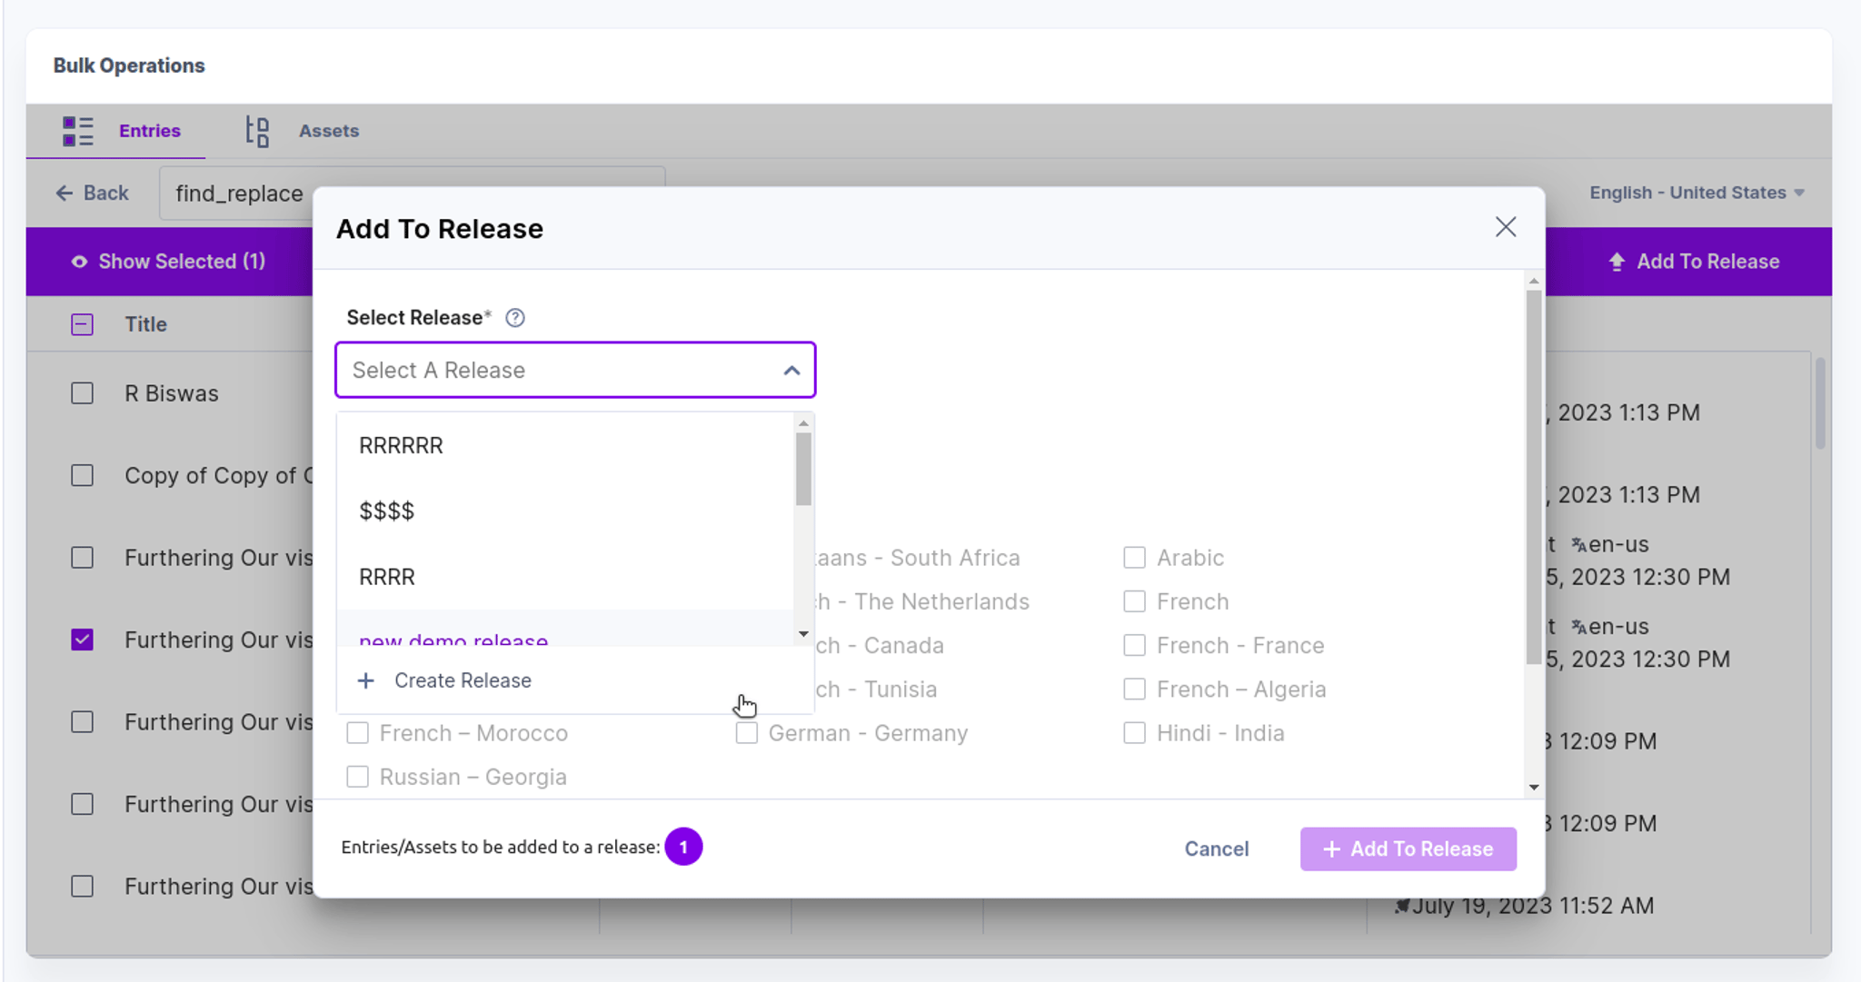The image size is (1861, 982).
Task: Click the Back arrow icon
Action: pyautogui.click(x=64, y=193)
